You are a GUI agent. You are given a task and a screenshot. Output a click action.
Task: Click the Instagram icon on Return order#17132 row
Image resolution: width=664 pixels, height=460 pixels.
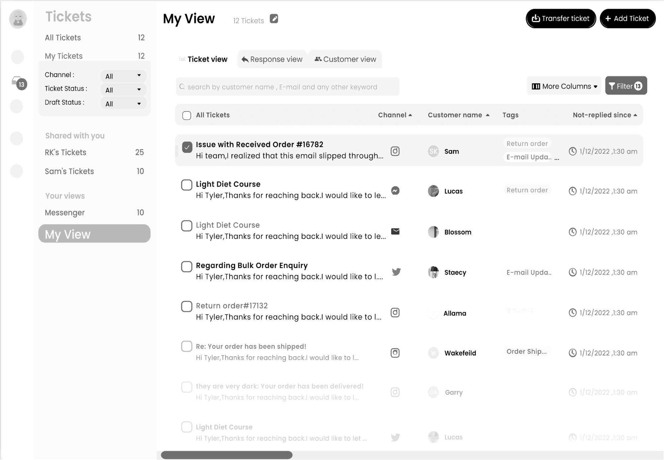(395, 313)
